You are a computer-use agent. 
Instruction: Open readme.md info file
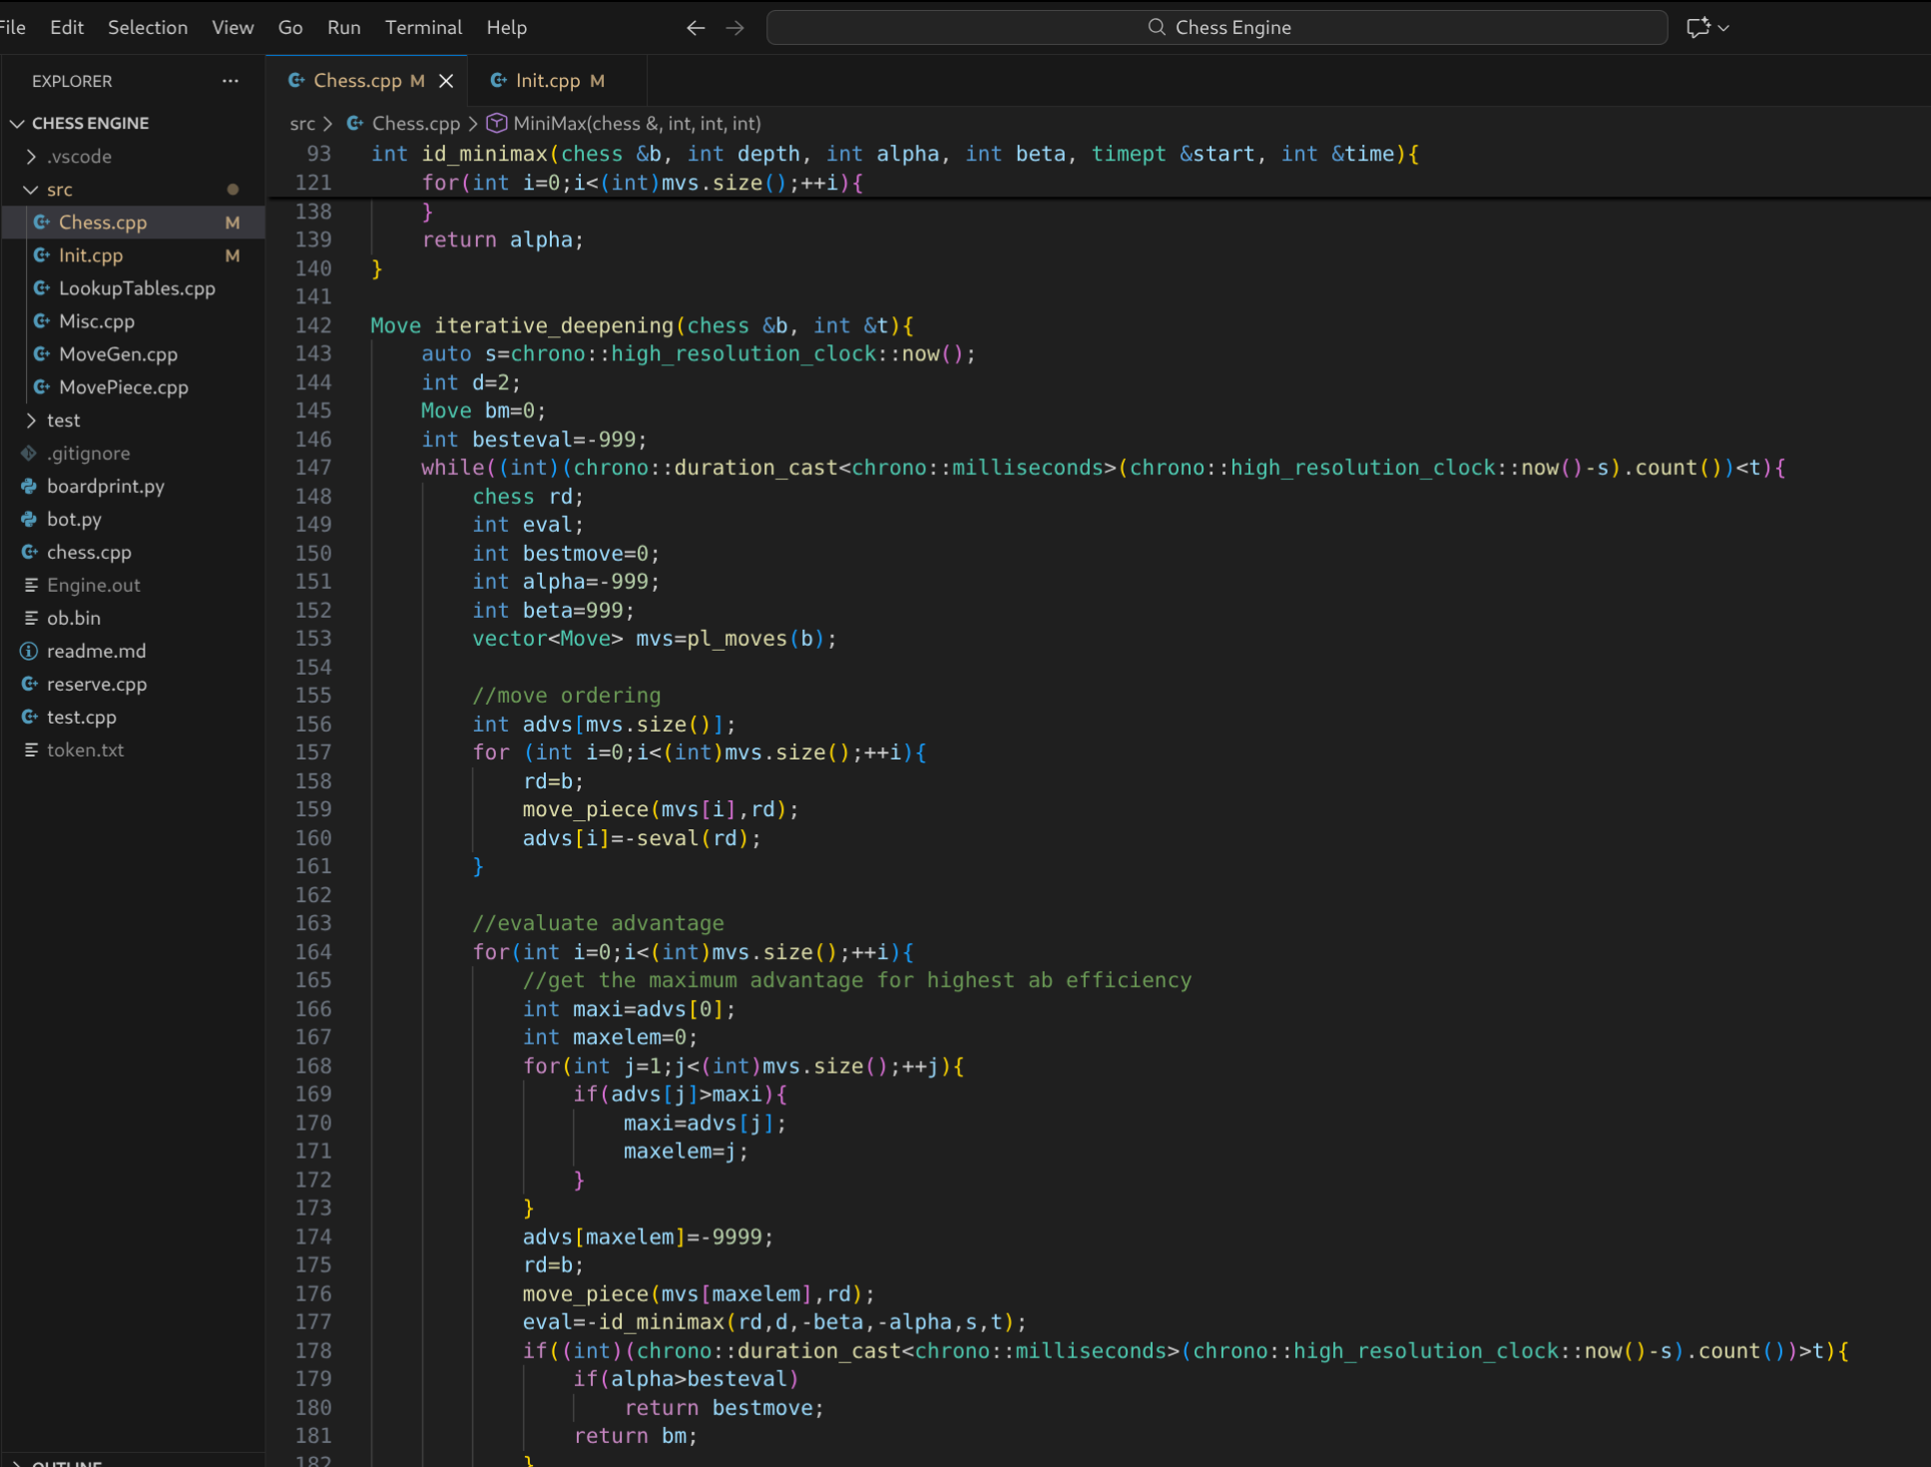click(x=96, y=651)
